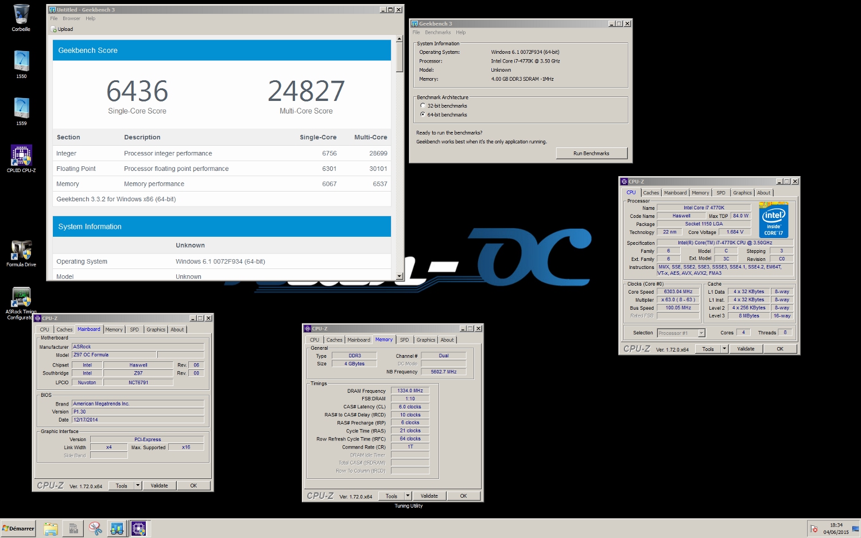This screenshot has width=861, height=538.
Task: Open the 1550 desktop file icon
Action: pos(21,63)
